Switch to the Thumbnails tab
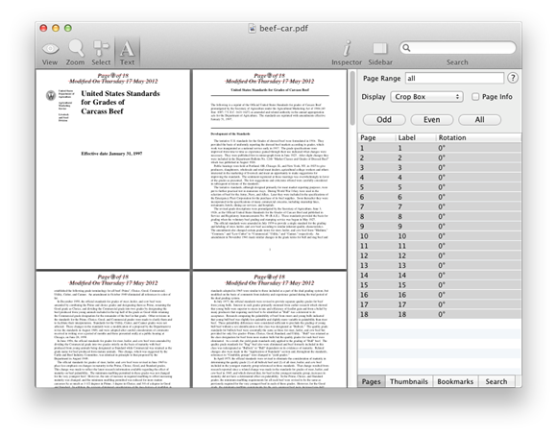 409,381
